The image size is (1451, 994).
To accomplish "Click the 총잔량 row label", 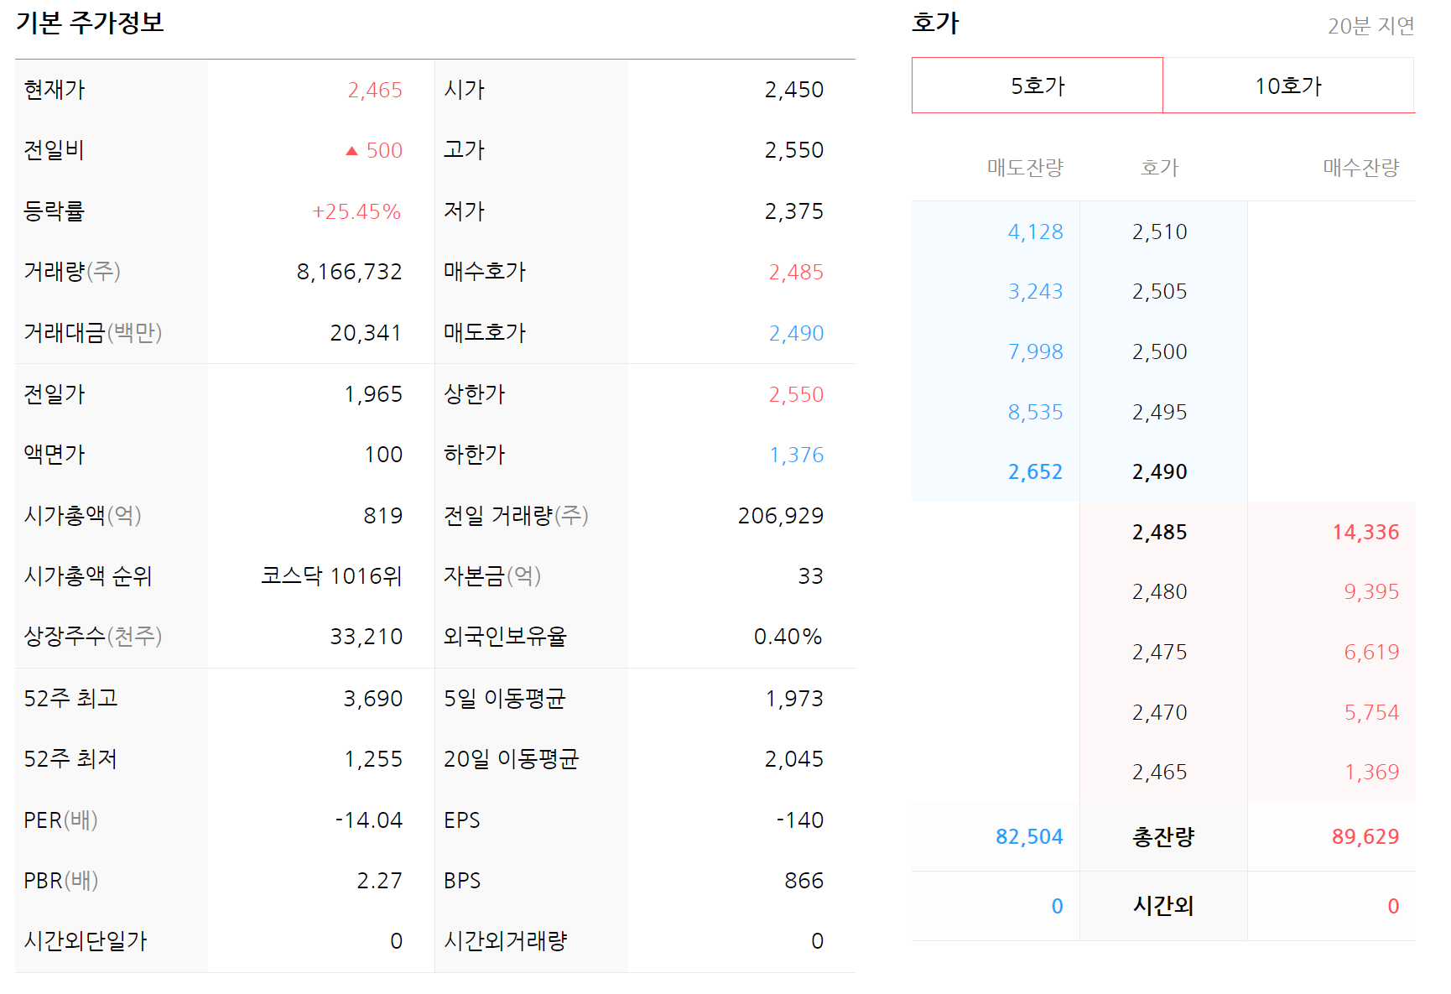I will point(1163,837).
